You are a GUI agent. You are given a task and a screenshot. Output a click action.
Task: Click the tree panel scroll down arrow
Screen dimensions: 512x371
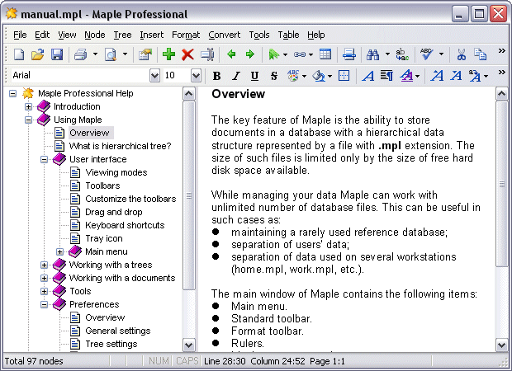189,345
